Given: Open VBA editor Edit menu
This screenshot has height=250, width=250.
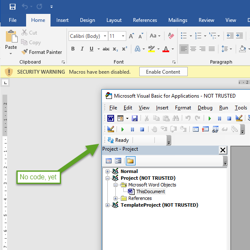Looking at the screenshot, I should 128,108.
